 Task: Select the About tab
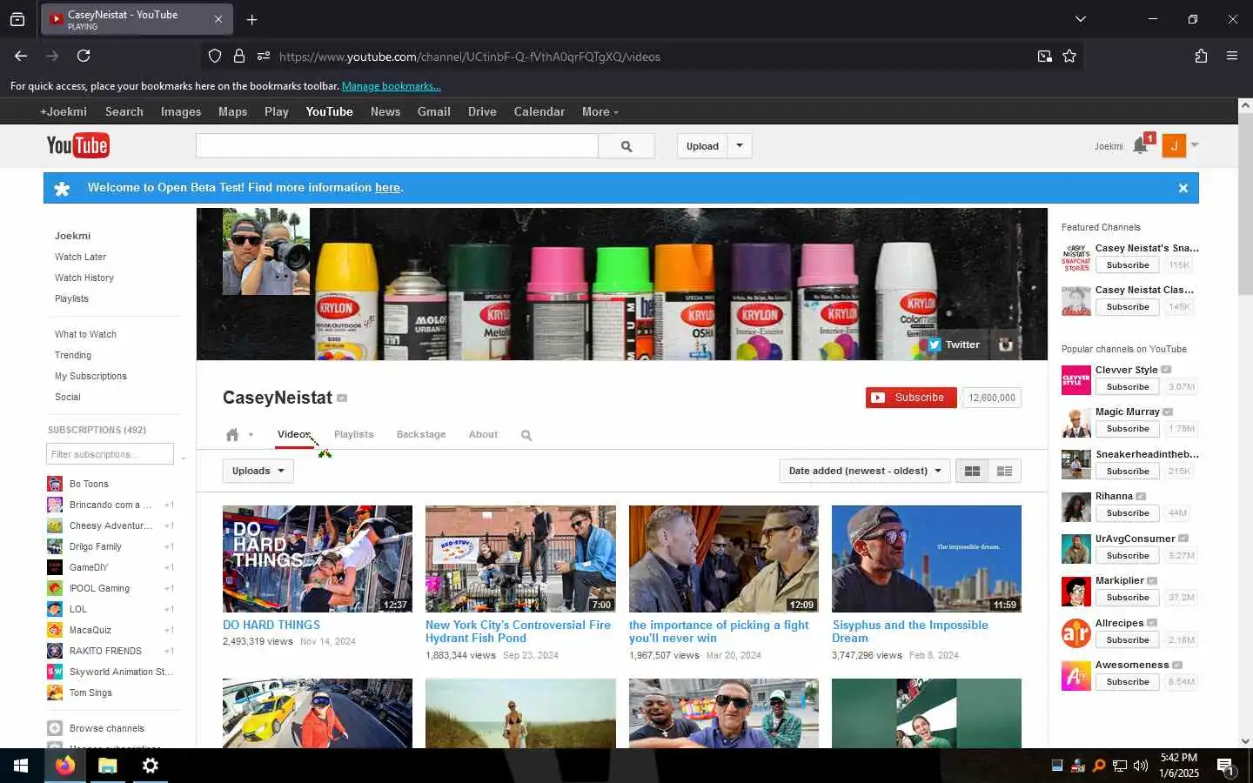pos(483,434)
